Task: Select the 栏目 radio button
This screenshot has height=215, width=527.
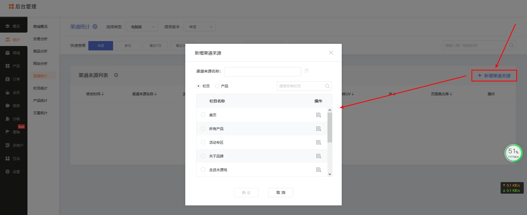Action: (198, 86)
